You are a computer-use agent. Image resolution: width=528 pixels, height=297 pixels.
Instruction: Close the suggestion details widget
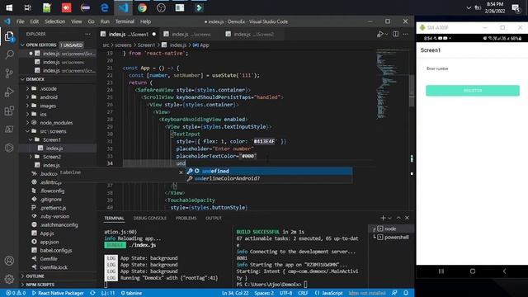click(181, 172)
